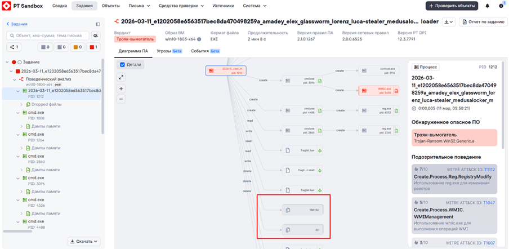Click the green icon on the fragli...z.sz40 node
Viewport: 509px width, 249px height.
319,170
